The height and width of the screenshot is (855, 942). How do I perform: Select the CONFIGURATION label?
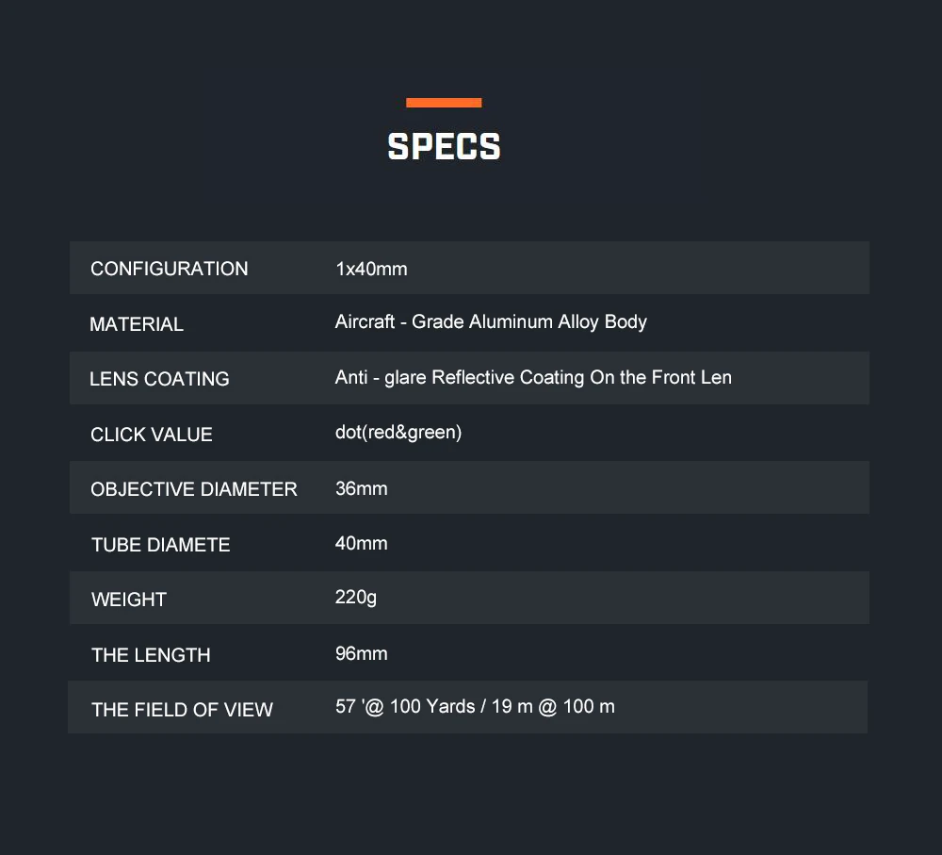[170, 268]
